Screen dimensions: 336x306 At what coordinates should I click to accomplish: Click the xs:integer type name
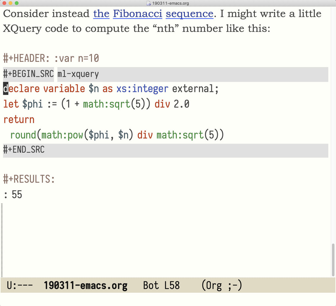pos(142,89)
